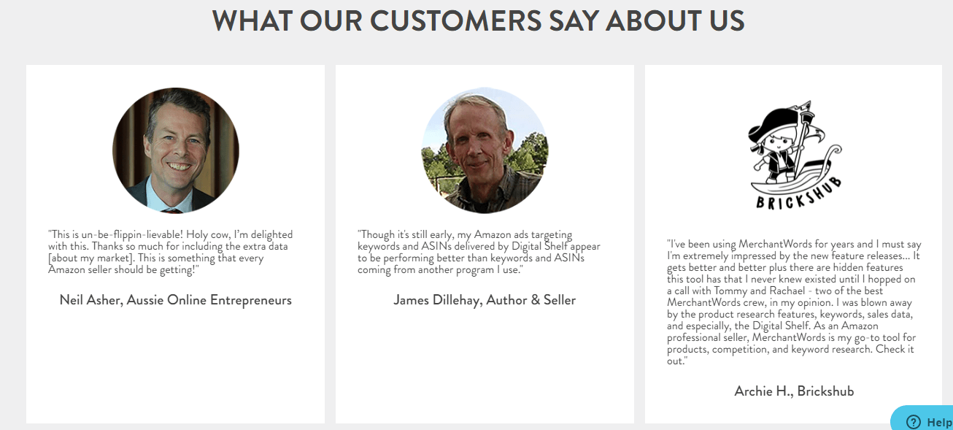953x430 pixels.
Task: Click the BRICKSHUB lettering under the logo
Action: 798,193
